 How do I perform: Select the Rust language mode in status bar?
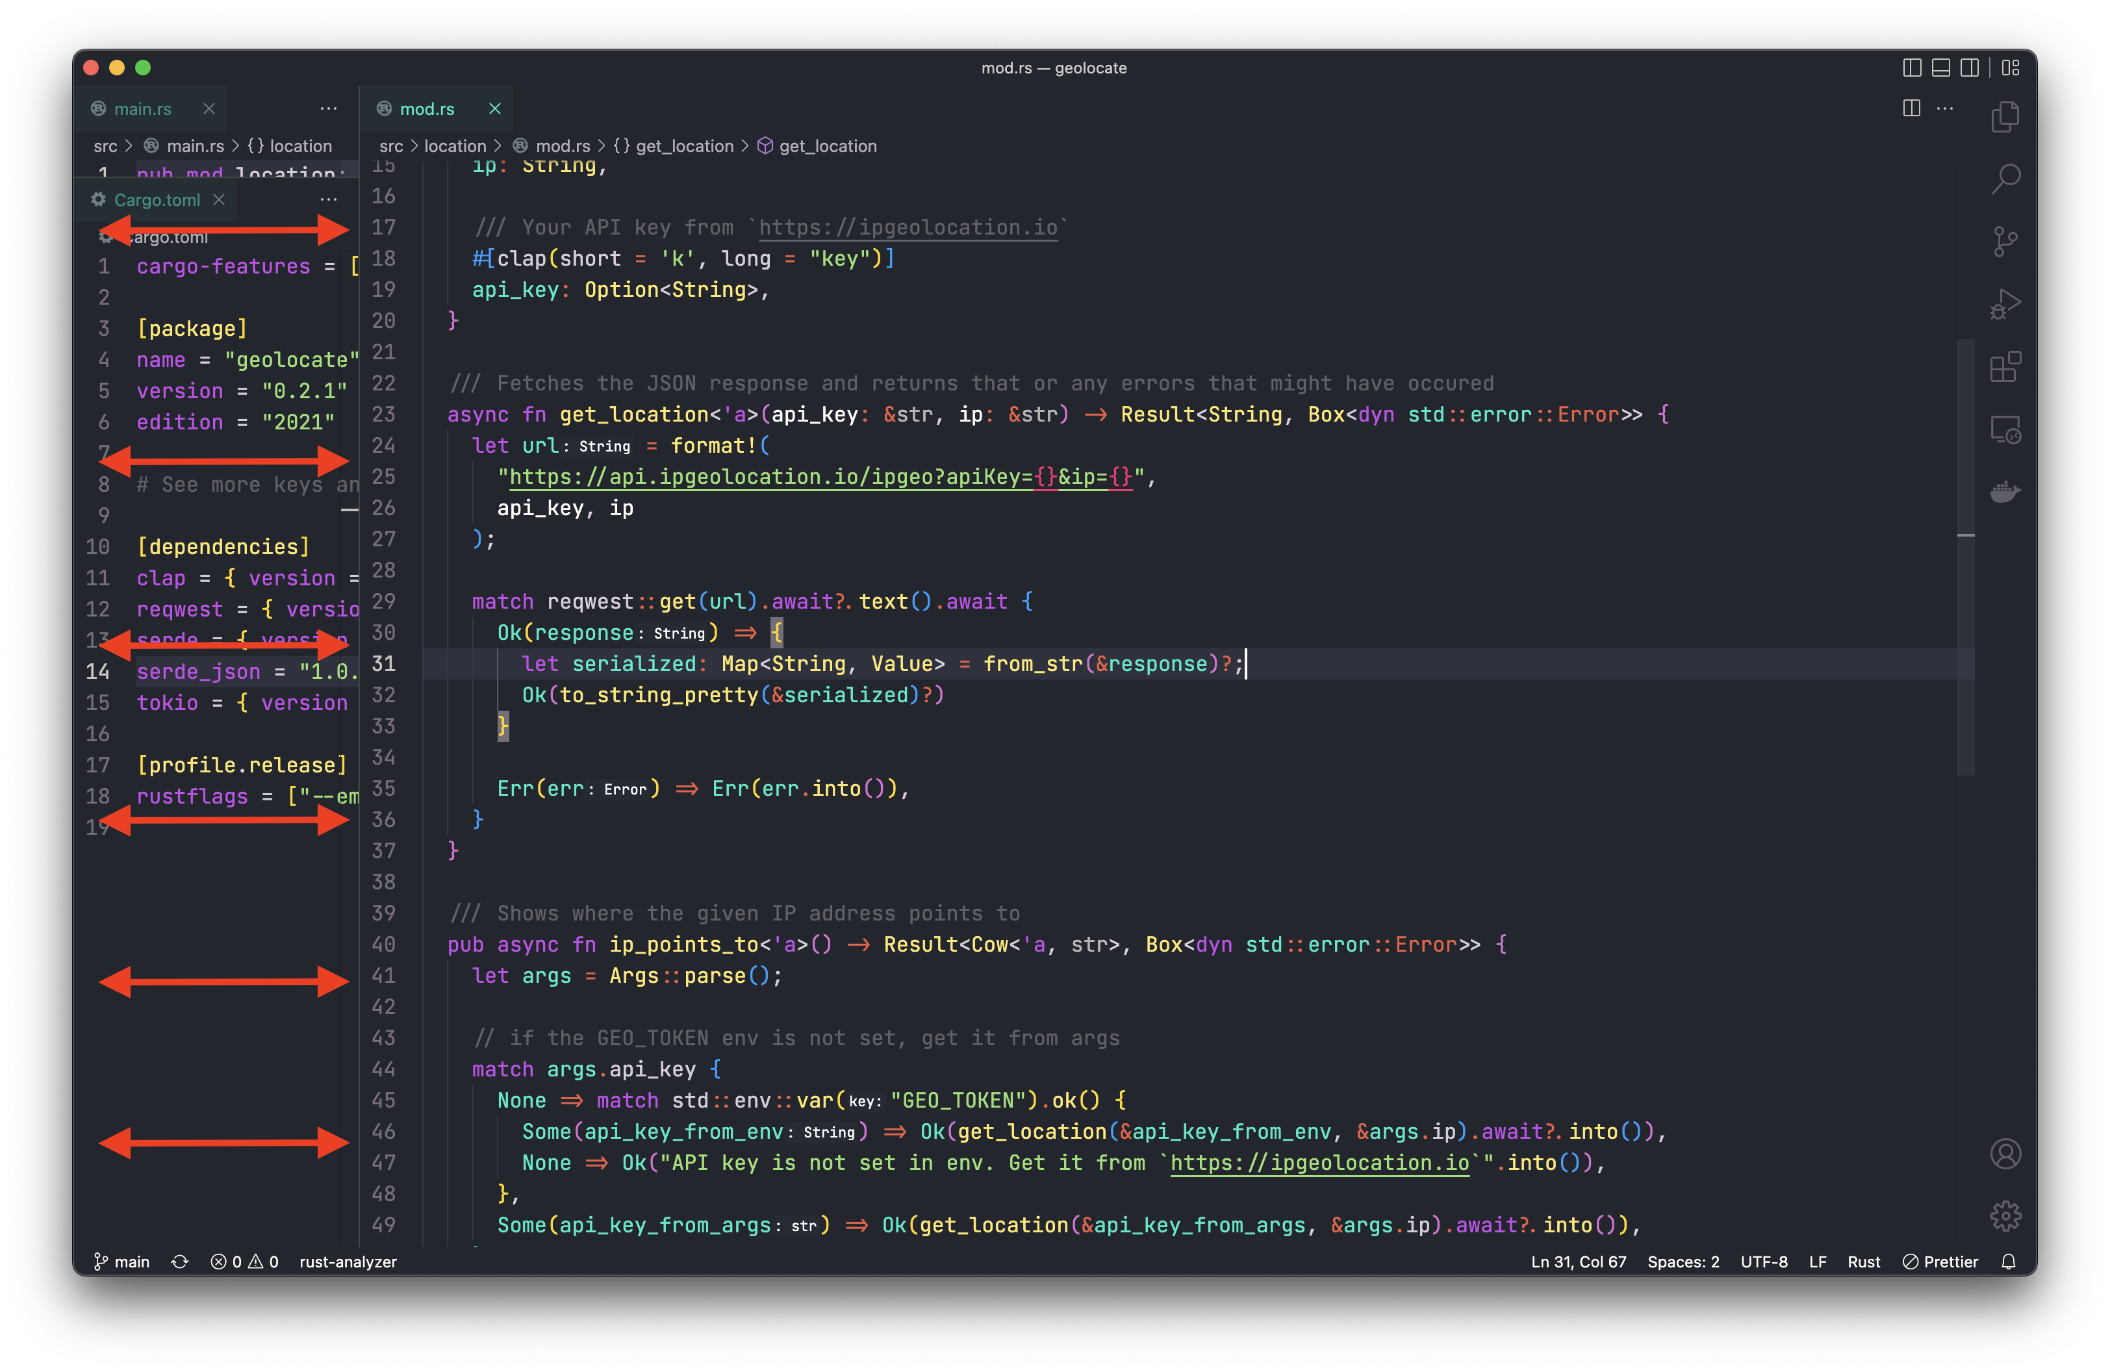click(x=1864, y=1261)
